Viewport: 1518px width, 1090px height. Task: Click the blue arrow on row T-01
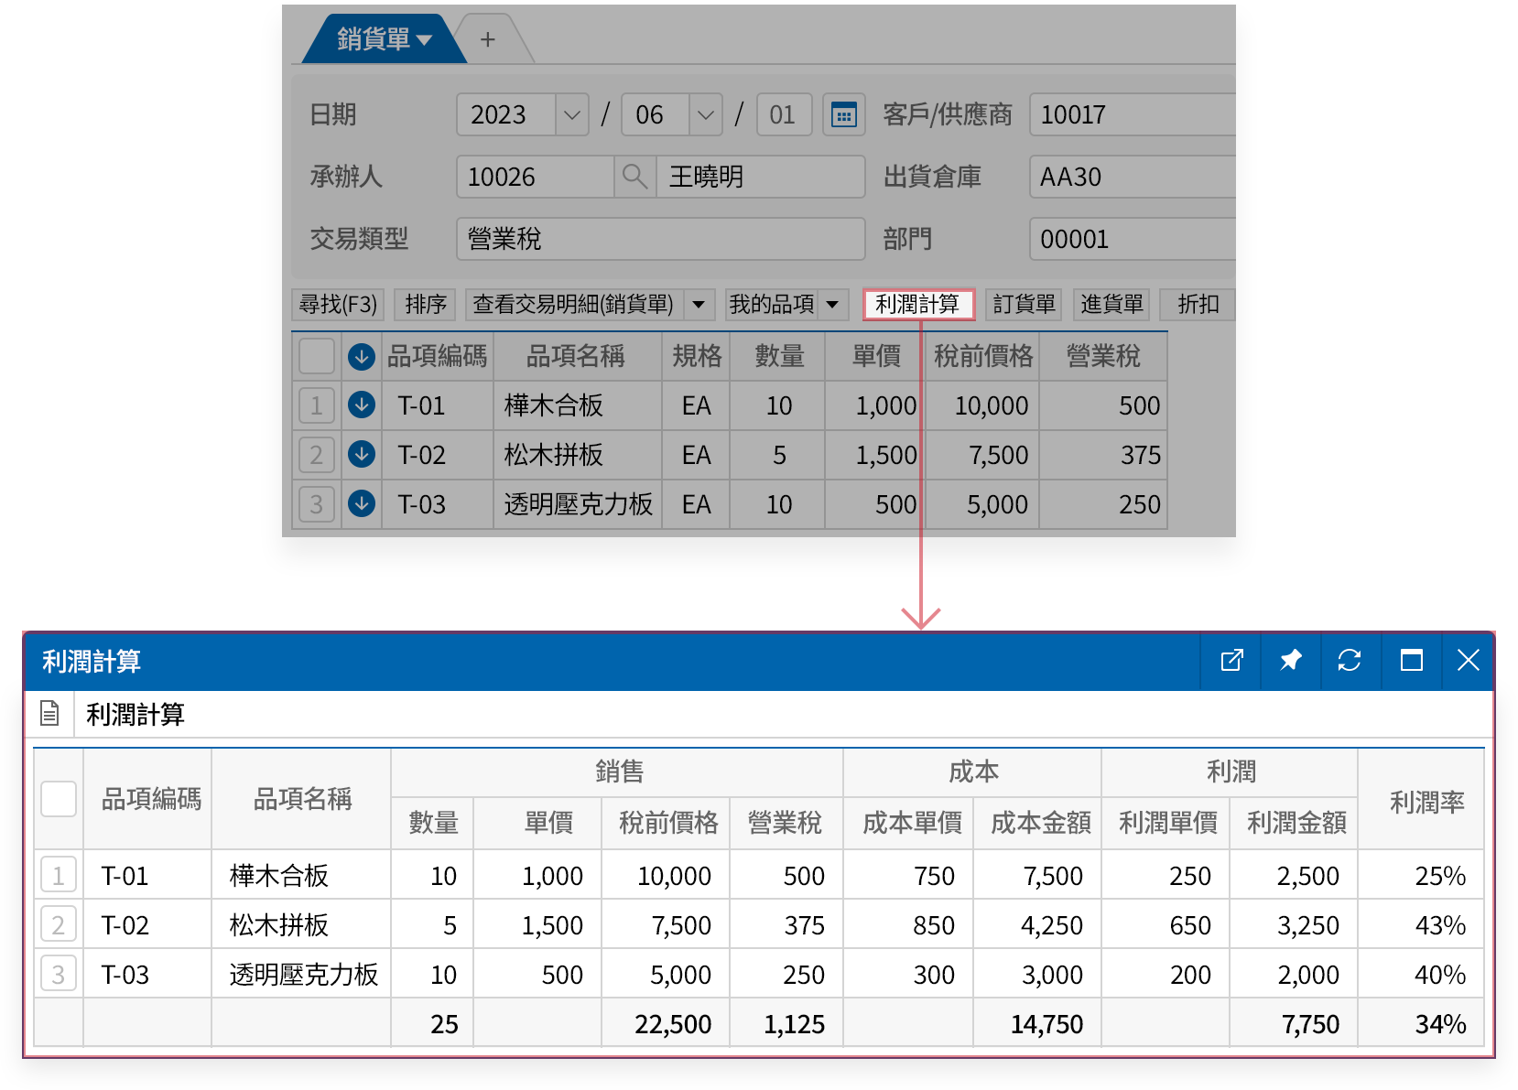[362, 405]
